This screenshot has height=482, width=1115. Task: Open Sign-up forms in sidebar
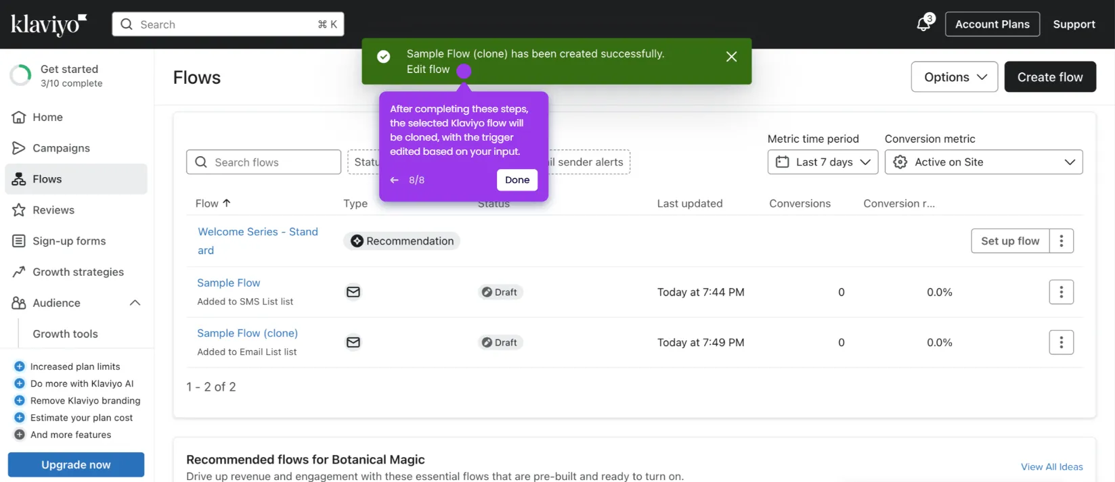point(76,241)
